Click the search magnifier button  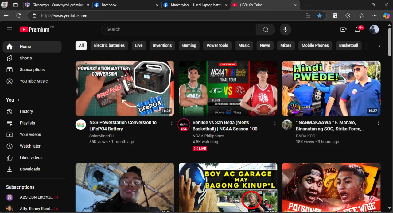[266, 29]
